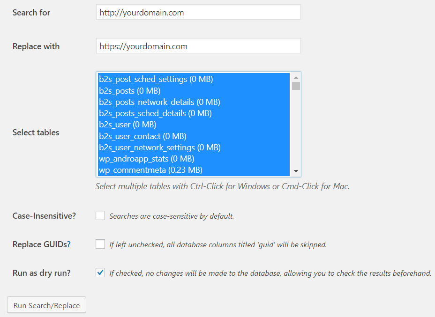Click the Run Search/Replace button
The height and width of the screenshot is (317, 435).
pyautogui.click(x=46, y=305)
